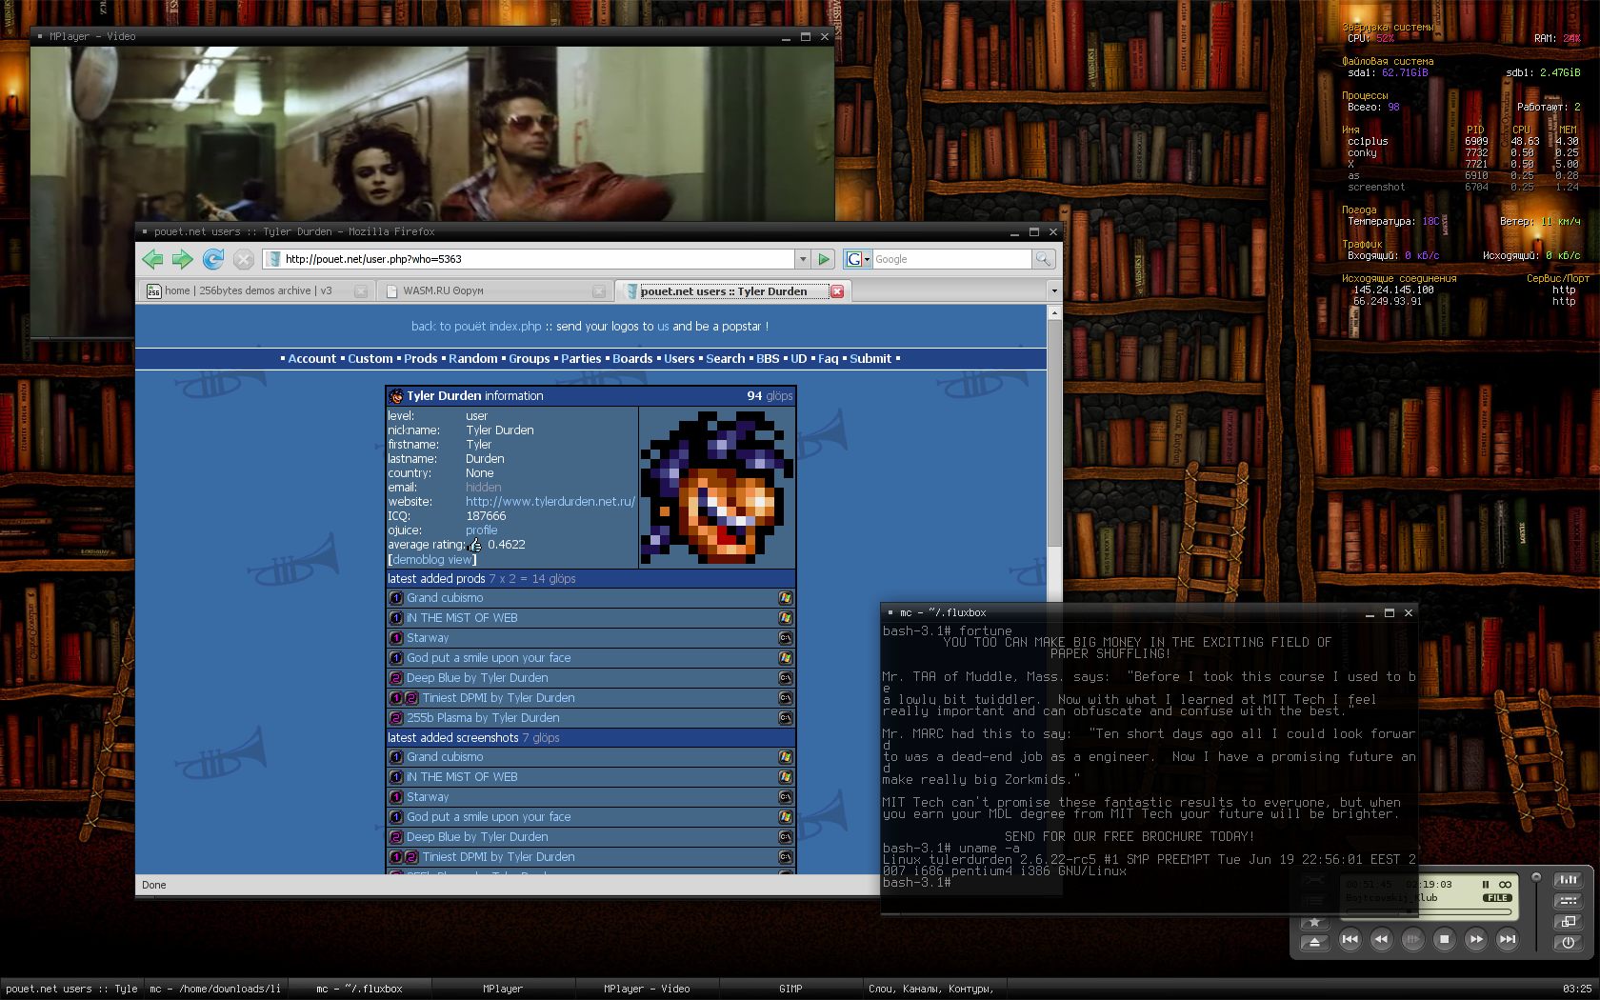This screenshot has width=1600, height=1000.
Task: Select 'mc - ~/.fluxbox' in the taskbar
Action: point(359,989)
